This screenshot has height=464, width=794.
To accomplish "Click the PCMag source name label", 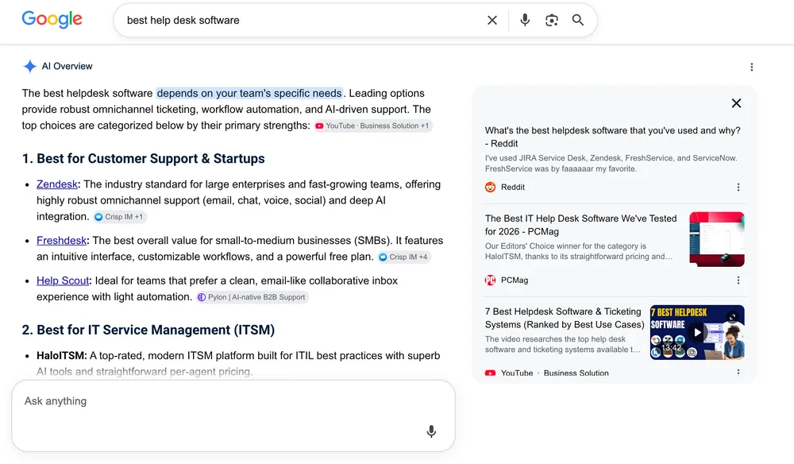I will pyautogui.click(x=514, y=280).
